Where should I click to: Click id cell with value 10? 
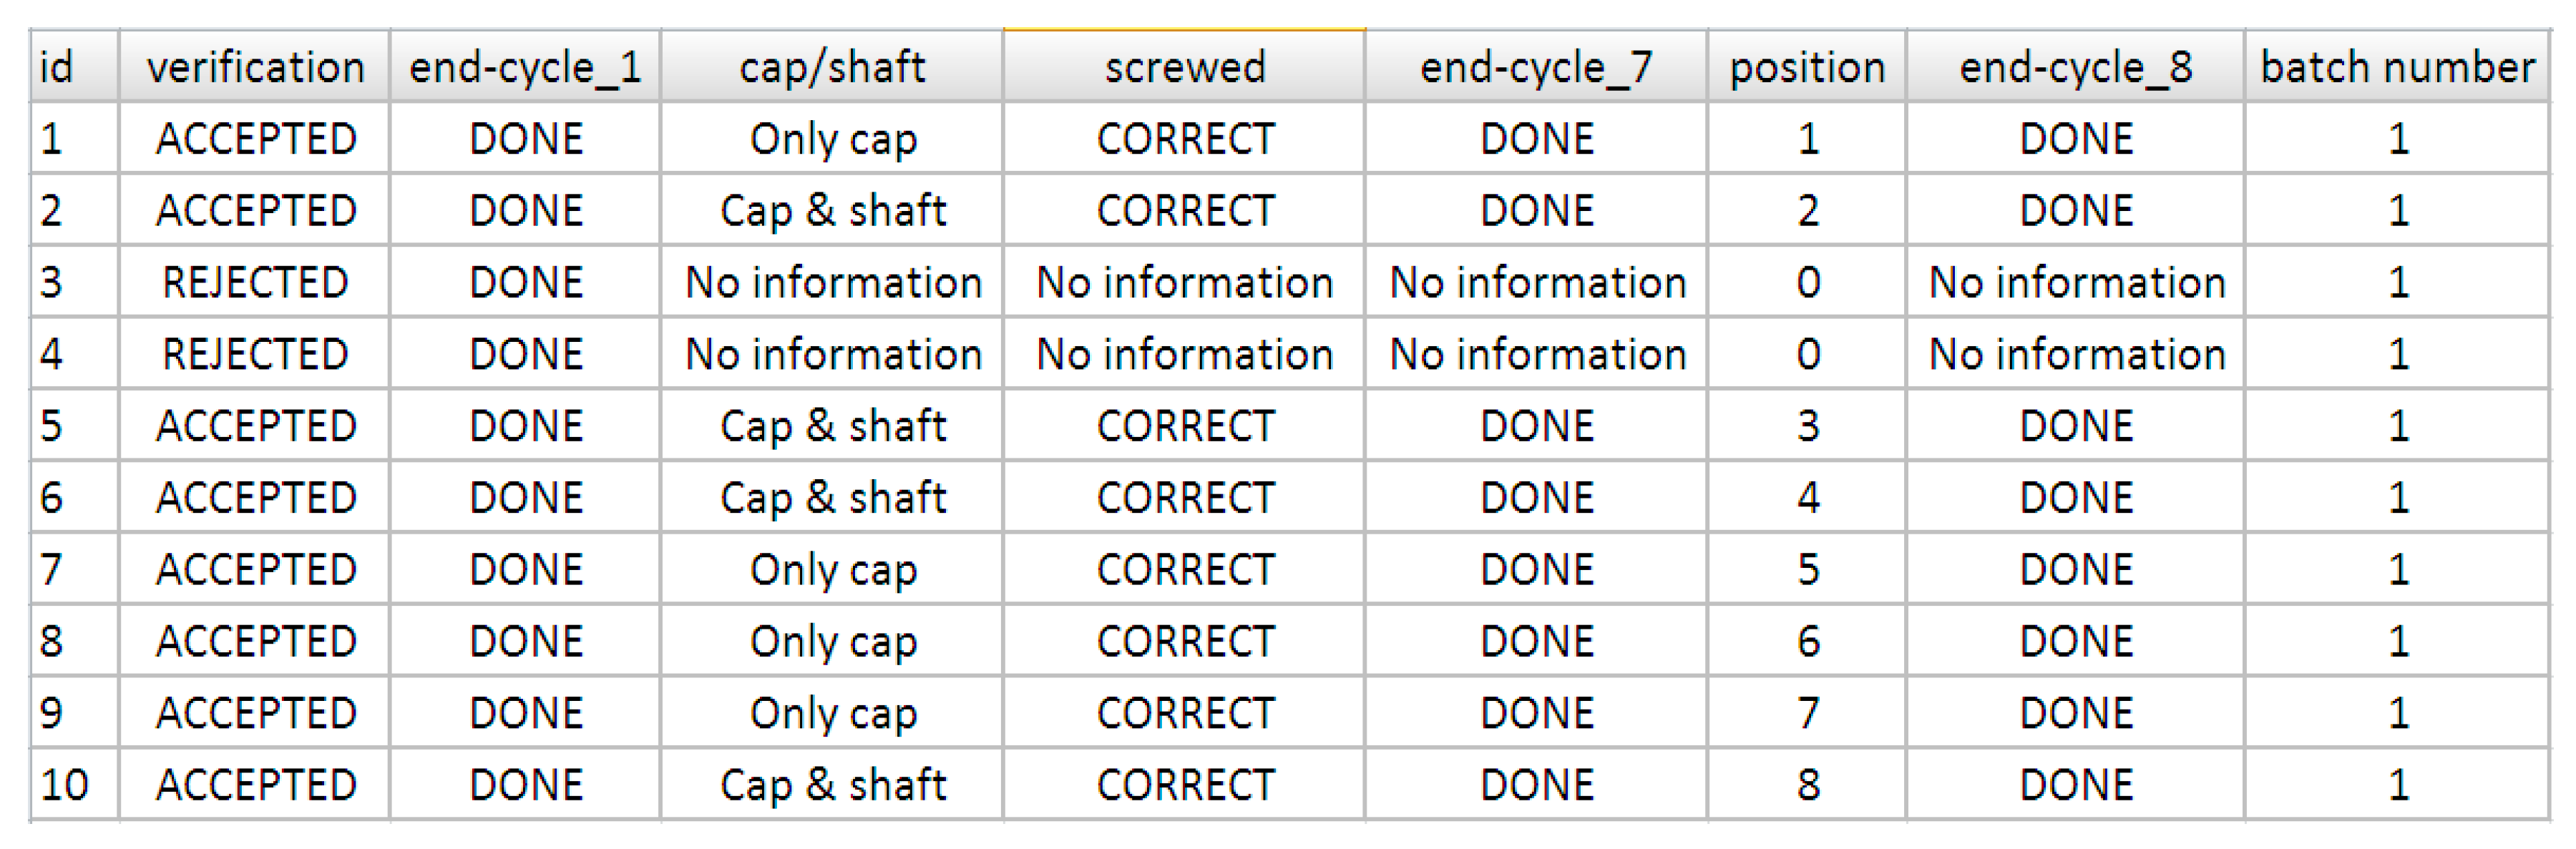pyautogui.click(x=65, y=785)
